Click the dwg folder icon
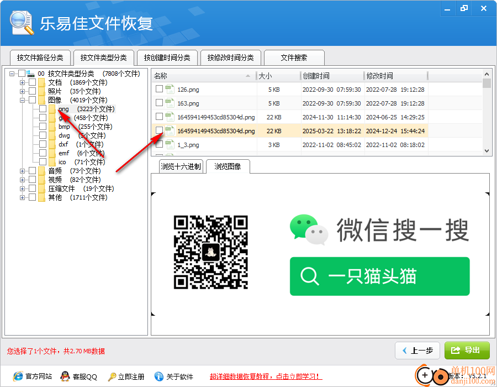This screenshot has width=497, height=387. click(52, 136)
